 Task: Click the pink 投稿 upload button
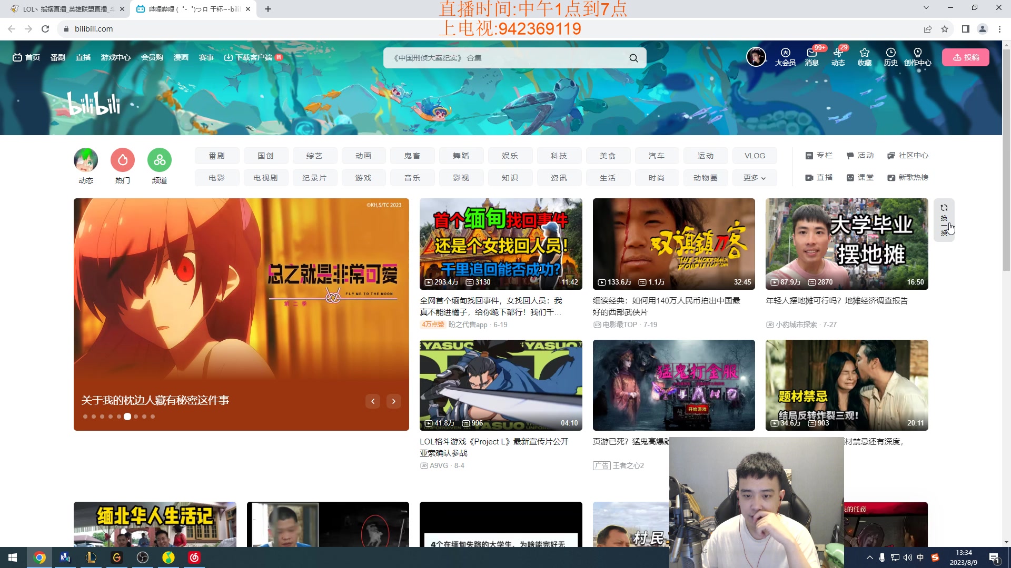pos(965,57)
